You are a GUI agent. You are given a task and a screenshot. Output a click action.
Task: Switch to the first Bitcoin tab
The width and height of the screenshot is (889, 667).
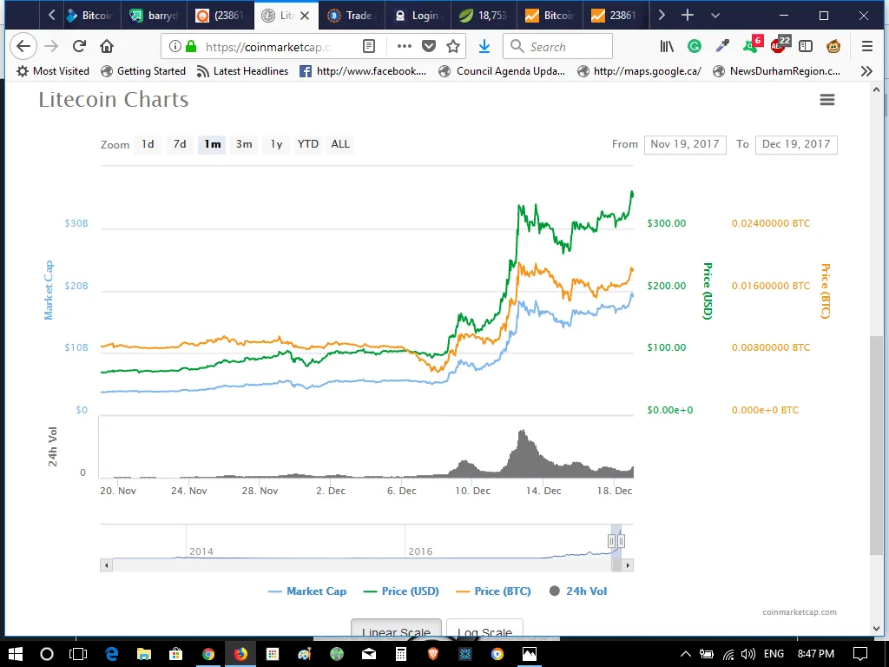[88, 16]
